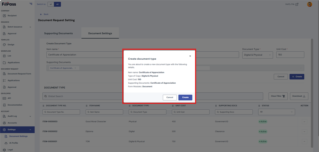Switch to the Supporting Documents tab
Viewport: 319px width, 152px height.
[58, 33]
